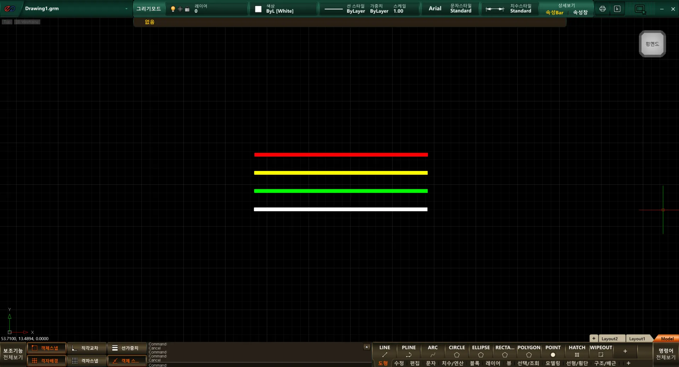The height and width of the screenshot is (367, 679).
Task: Enable 직각교차 ortho mode
Action: tap(87, 348)
